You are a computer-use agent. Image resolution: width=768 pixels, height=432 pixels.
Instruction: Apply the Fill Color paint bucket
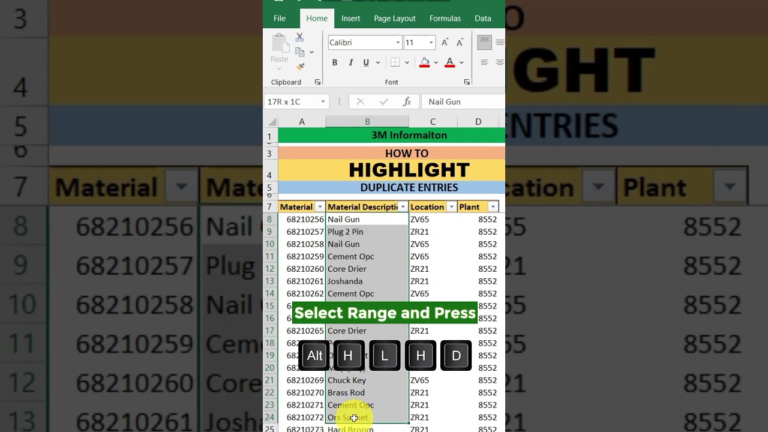click(x=424, y=62)
